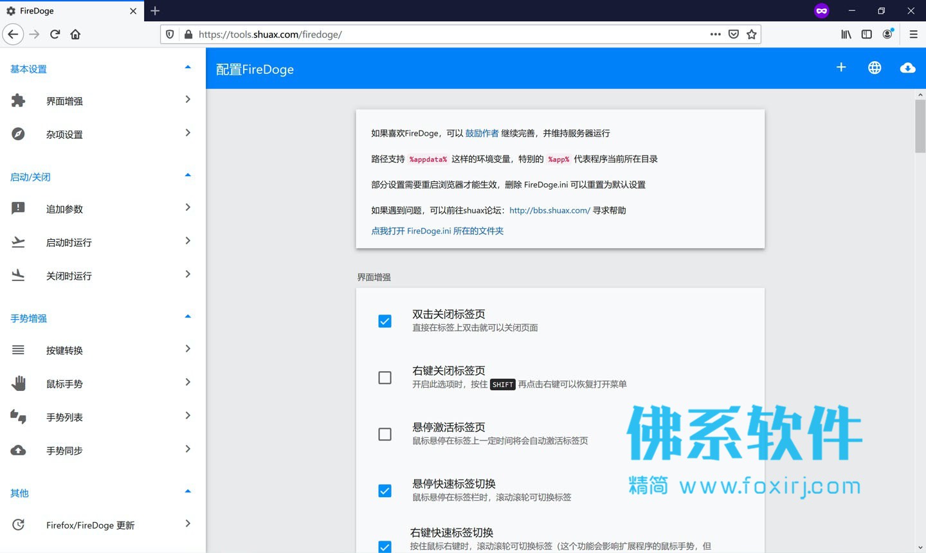This screenshot has width=926, height=553.
Task: Click the 基本设置 section header
Action: click(28, 69)
